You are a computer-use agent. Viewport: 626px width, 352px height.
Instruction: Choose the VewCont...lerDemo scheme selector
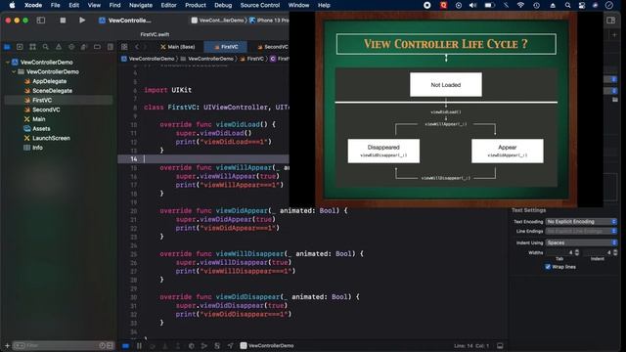coord(217,21)
